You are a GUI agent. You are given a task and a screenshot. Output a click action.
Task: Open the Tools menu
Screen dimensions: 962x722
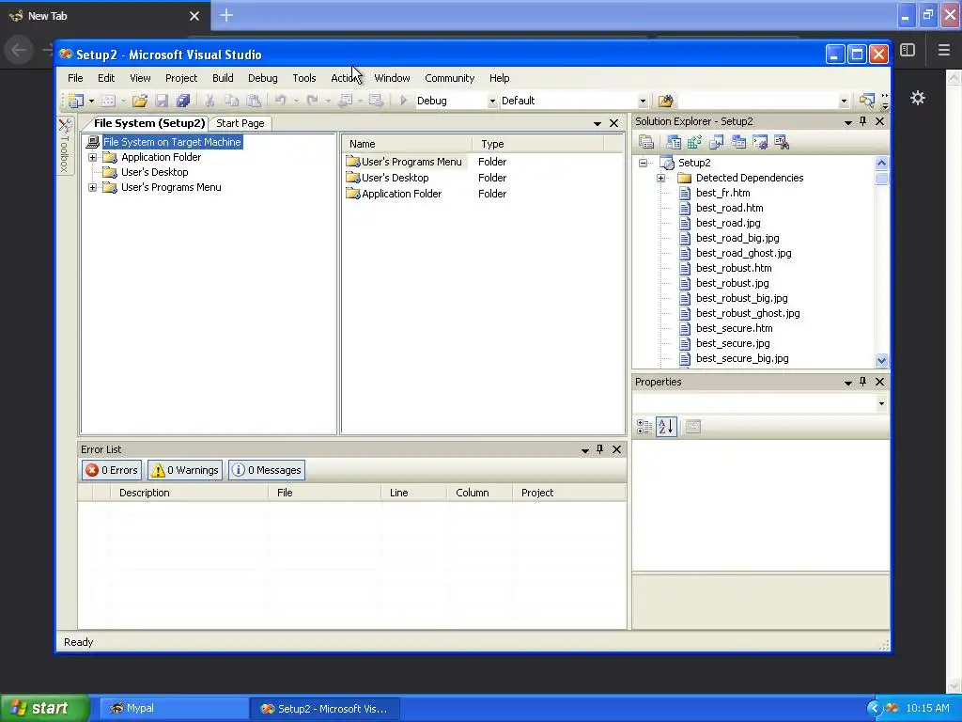pos(304,78)
